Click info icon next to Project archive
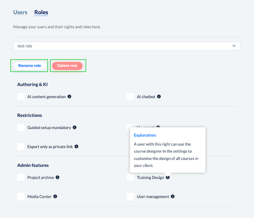 (x=58, y=178)
